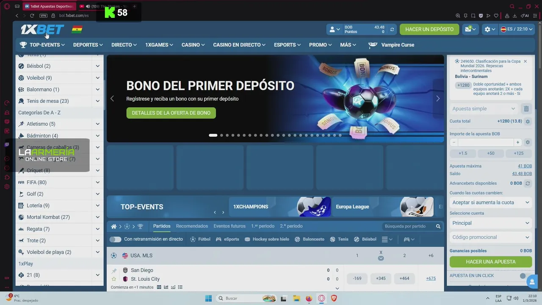Filter events by Hockey sobre hielo
The height and width of the screenshot is (305, 542).
267,239
